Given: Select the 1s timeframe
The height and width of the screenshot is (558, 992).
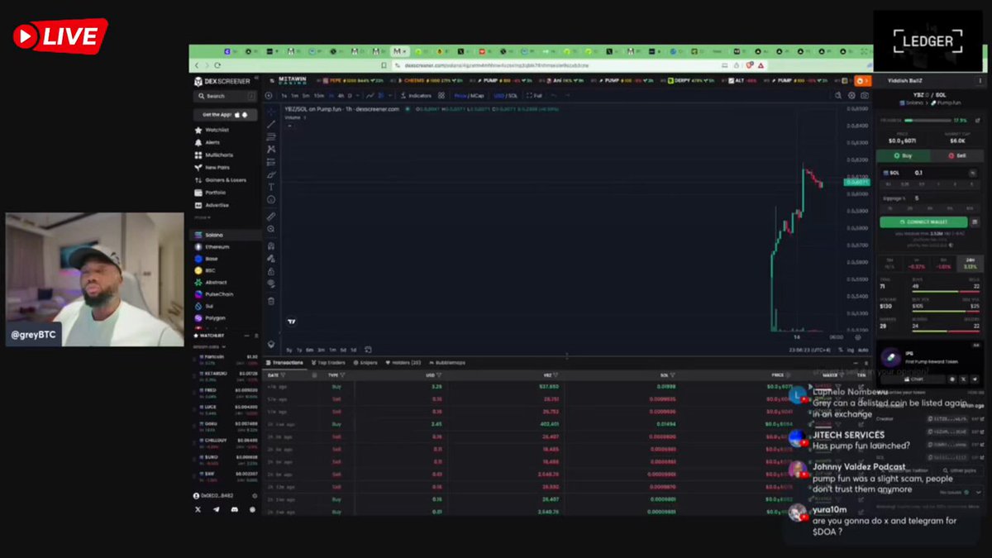Looking at the screenshot, I should pos(284,96).
